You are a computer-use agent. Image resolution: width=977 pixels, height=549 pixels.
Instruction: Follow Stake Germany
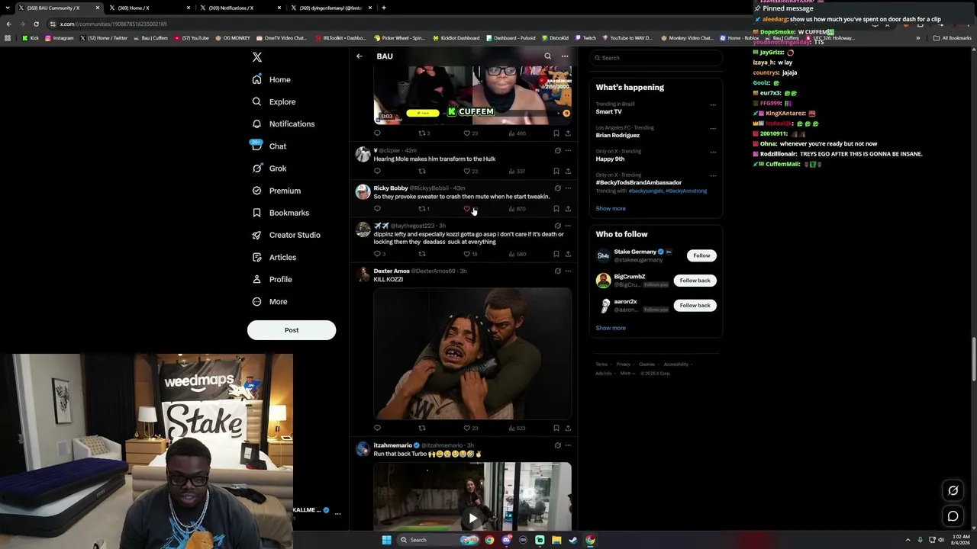(701, 255)
